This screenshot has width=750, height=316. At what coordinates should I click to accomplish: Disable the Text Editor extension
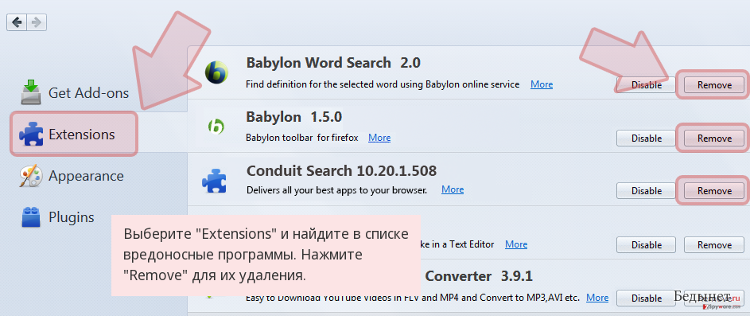pyautogui.click(x=646, y=244)
